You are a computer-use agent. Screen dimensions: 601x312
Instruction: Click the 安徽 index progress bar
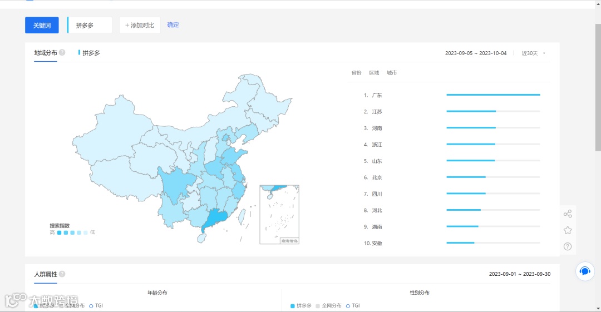coord(493,242)
